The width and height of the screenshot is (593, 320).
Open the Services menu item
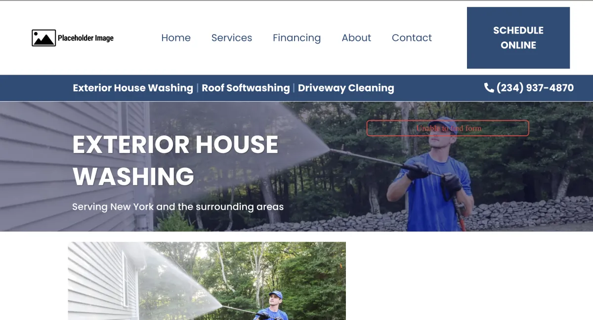click(x=232, y=38)
